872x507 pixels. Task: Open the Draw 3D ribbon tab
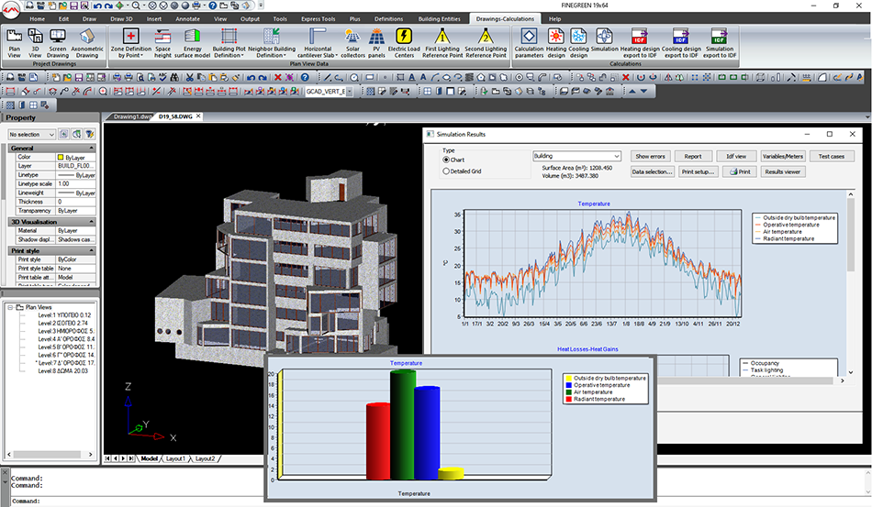(x=121, y=19)
